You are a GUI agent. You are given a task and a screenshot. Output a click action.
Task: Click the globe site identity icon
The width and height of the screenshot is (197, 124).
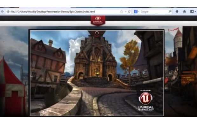[x=8, y=12]
